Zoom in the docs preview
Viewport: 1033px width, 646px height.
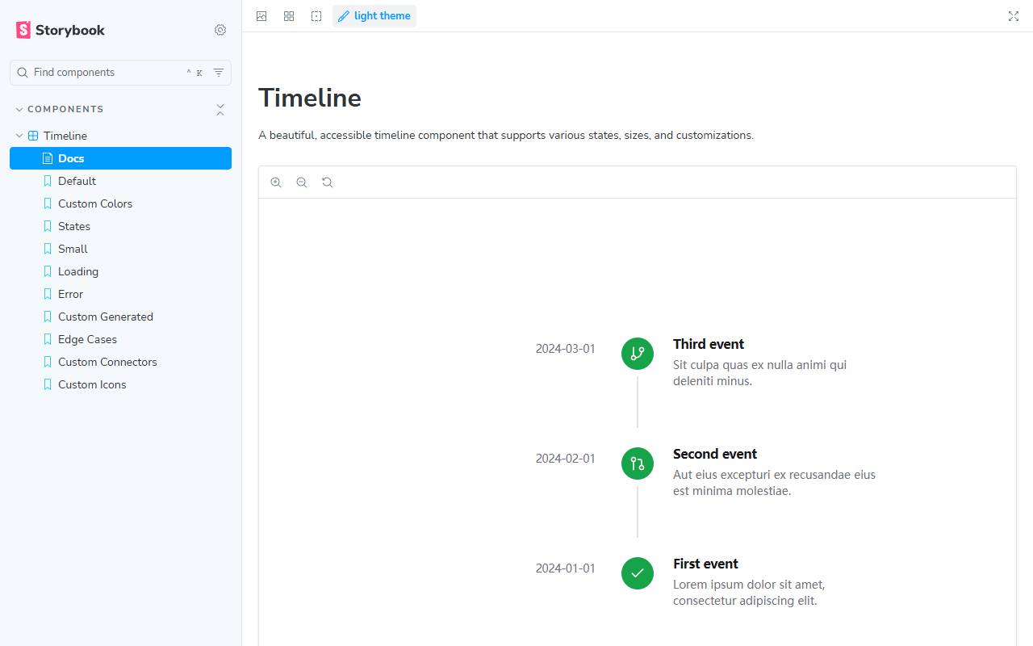pos(276,182)
